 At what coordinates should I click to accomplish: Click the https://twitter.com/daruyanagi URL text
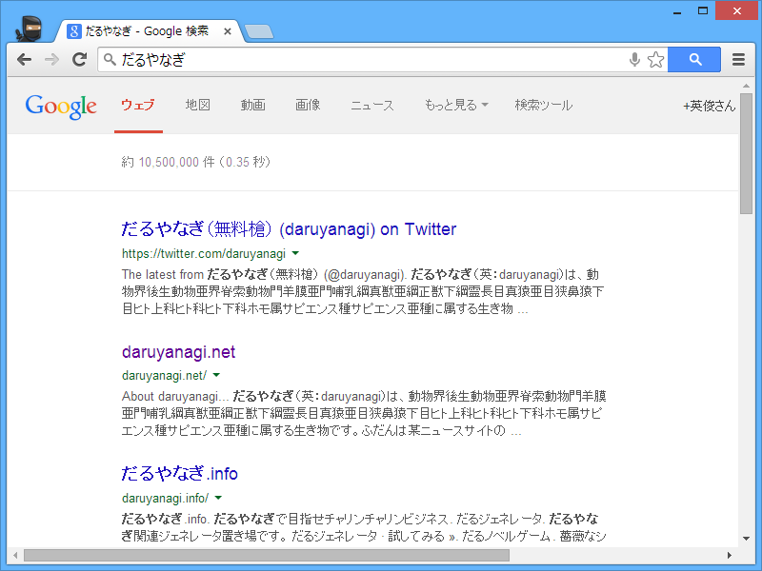coord(204,253)
